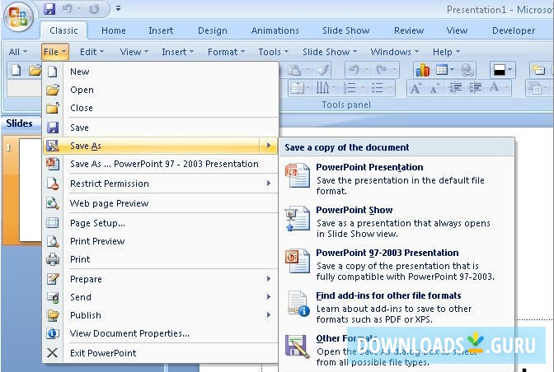Choose Exit PowerPoint menu entry

coord(161,352)
